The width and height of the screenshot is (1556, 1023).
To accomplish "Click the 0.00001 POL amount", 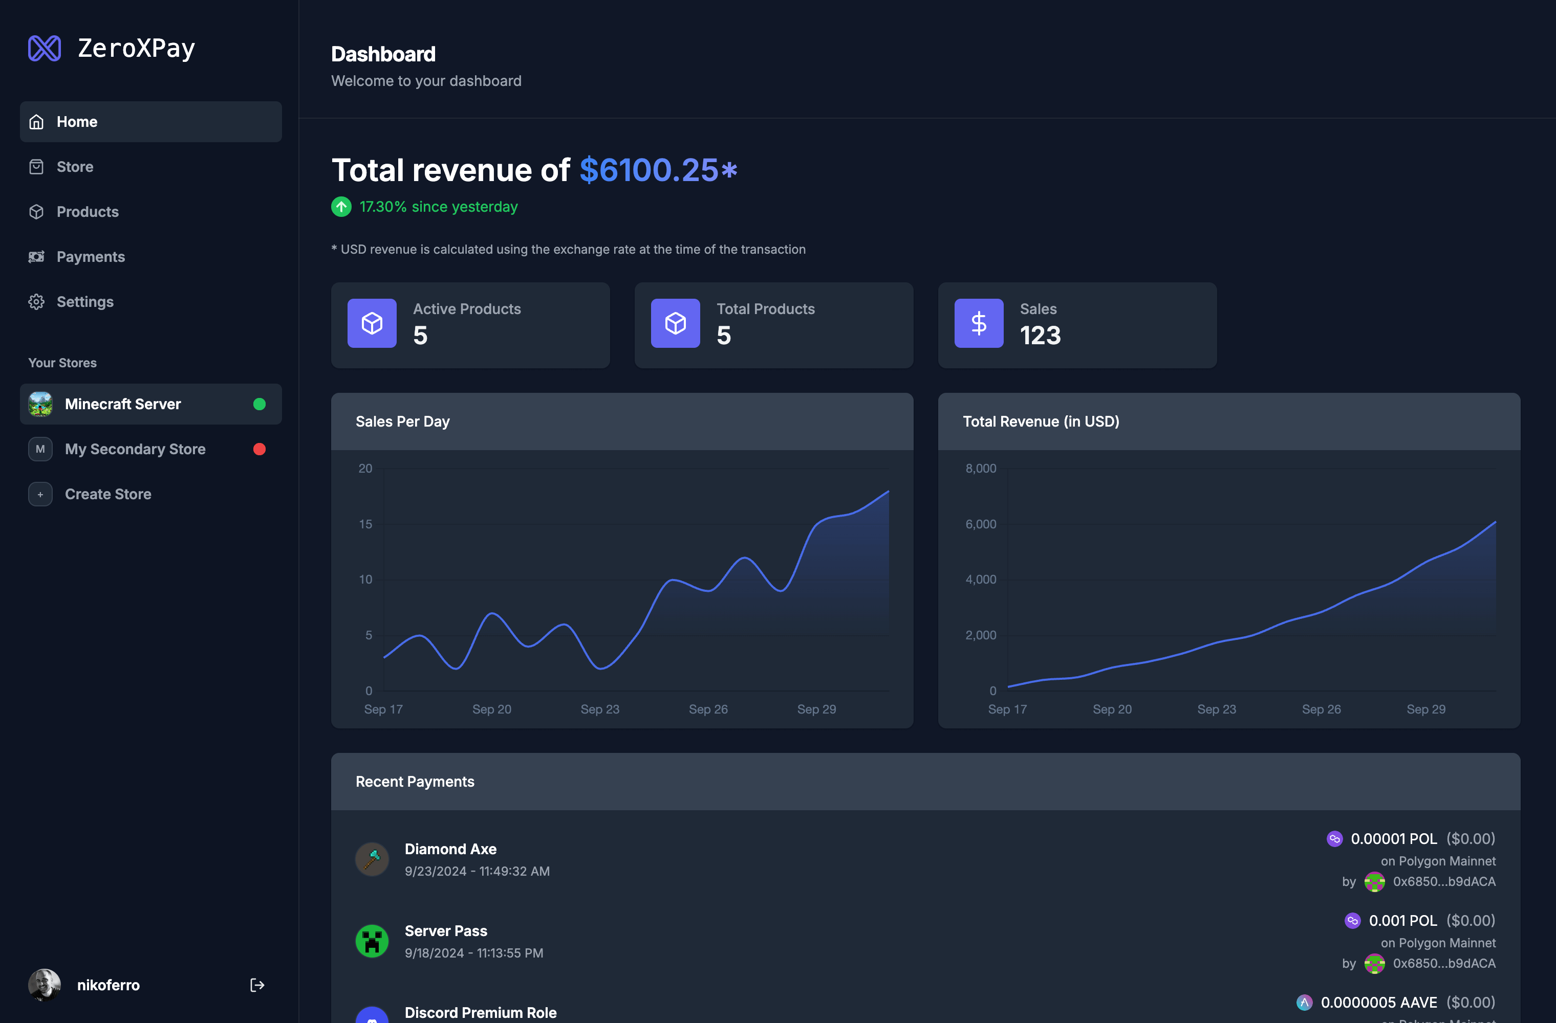I will click(x=1394, y=839).
